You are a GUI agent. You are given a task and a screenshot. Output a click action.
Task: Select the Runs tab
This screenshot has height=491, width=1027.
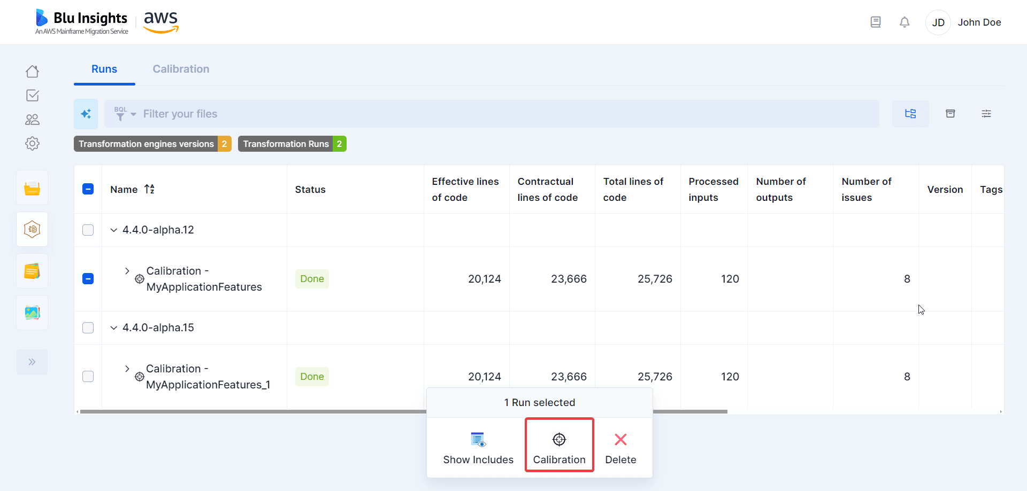click(104, 69)
